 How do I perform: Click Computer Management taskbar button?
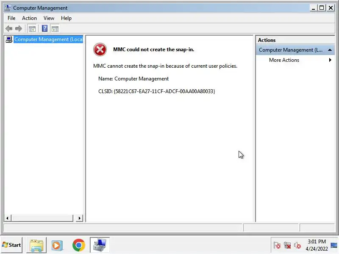100,245
